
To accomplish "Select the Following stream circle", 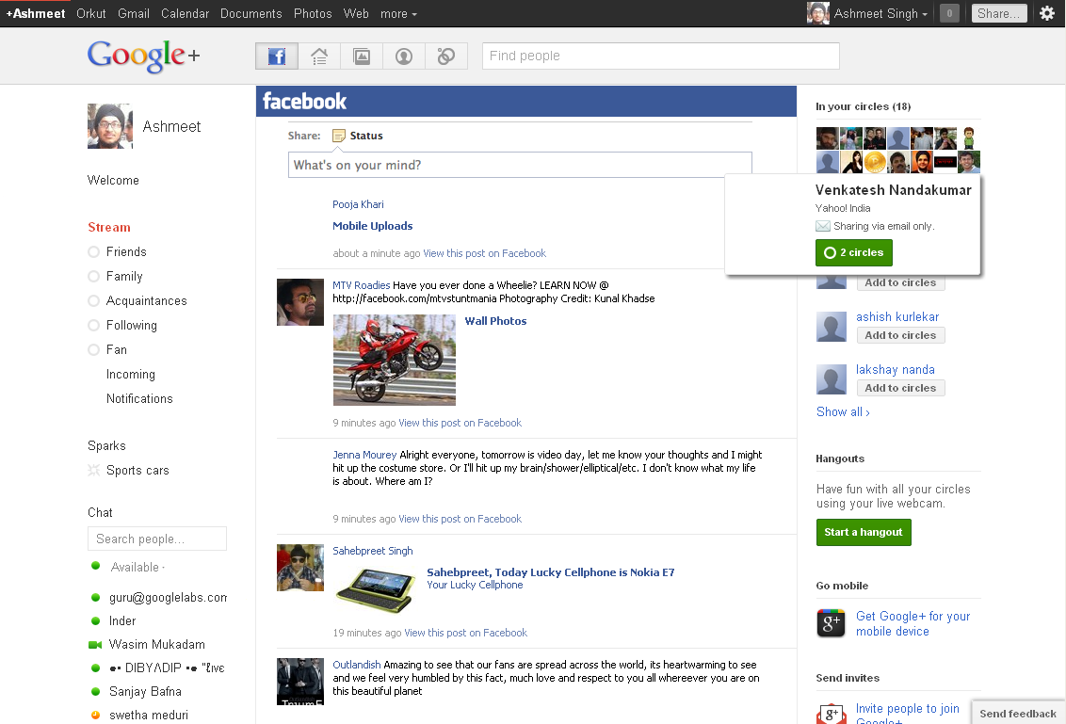I will click(94, 325).
